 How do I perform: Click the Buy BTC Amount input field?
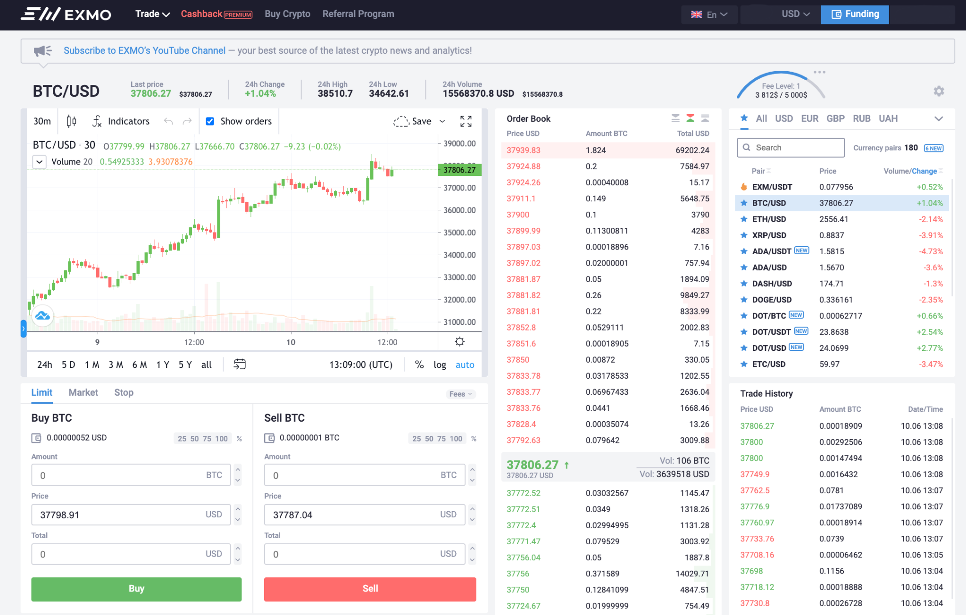[x=131, y=475]
